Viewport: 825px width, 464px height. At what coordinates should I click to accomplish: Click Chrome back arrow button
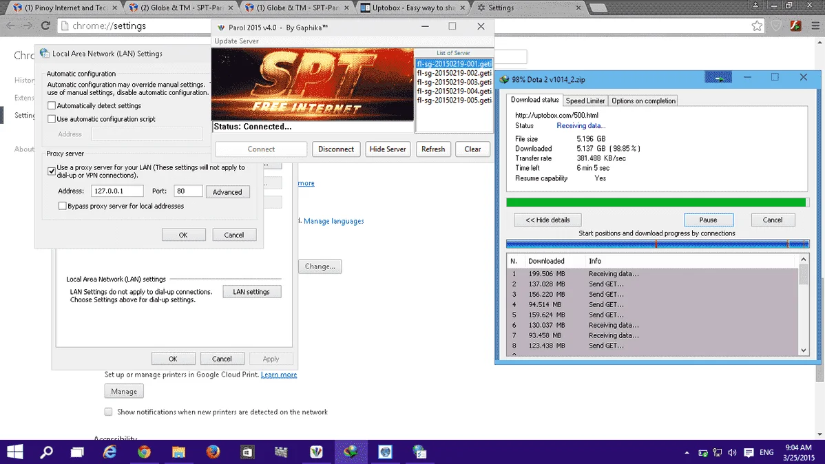[x=10, y=25]
